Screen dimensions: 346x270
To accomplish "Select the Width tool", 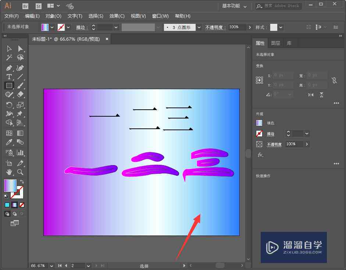I will [x=9, y=114].
